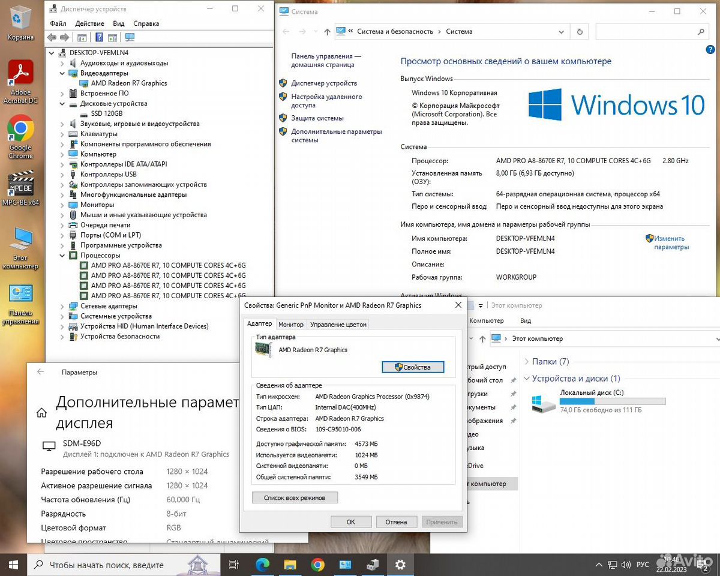The height and width of the screenshot is (576, 720).
Task: Collapse the Видеоадаптеры tree node
Action: click(62, 73)
